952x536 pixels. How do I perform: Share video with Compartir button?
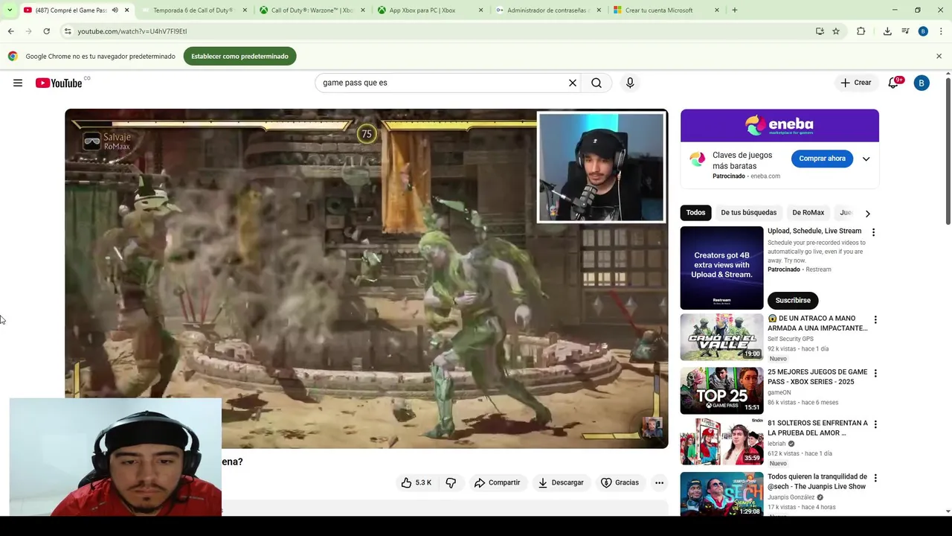497,482
